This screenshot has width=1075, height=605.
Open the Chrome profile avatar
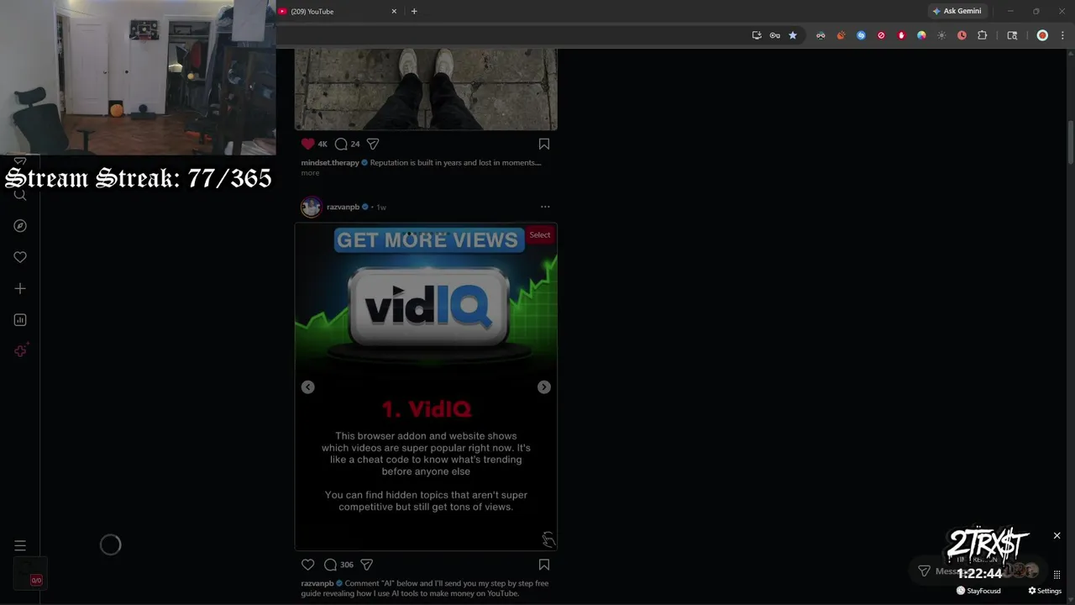coord(1042,35)
